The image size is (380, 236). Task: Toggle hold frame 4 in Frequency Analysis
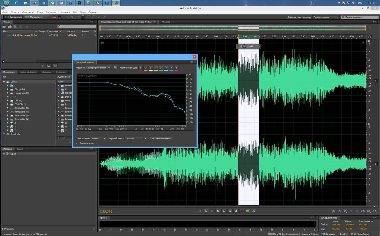tap(156, 68)
